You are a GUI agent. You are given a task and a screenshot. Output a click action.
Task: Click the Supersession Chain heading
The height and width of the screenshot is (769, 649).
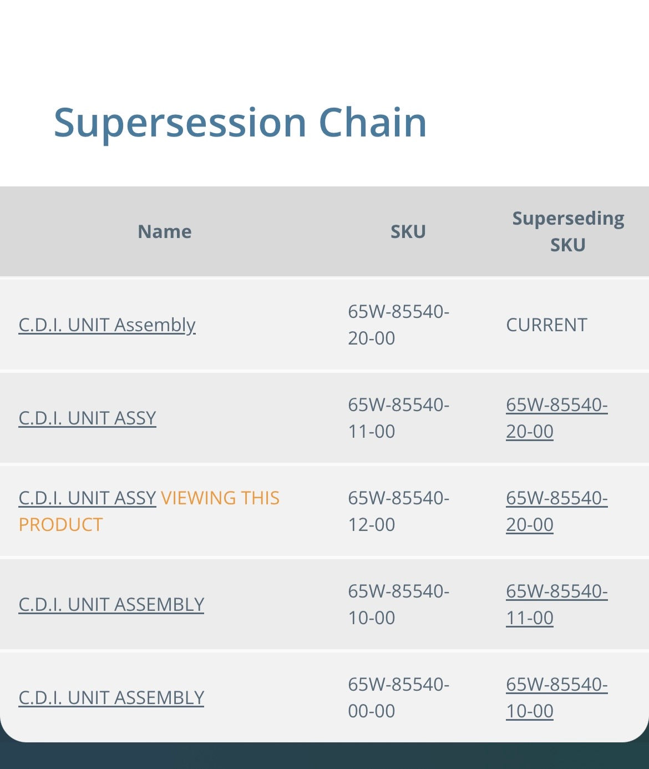click(x=240, y=123)
